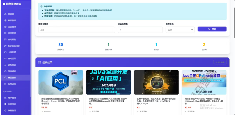The width and height of the screenshot is (237, 122).
Task: Click the ¥3.28 price
Action: pos(44,108)
